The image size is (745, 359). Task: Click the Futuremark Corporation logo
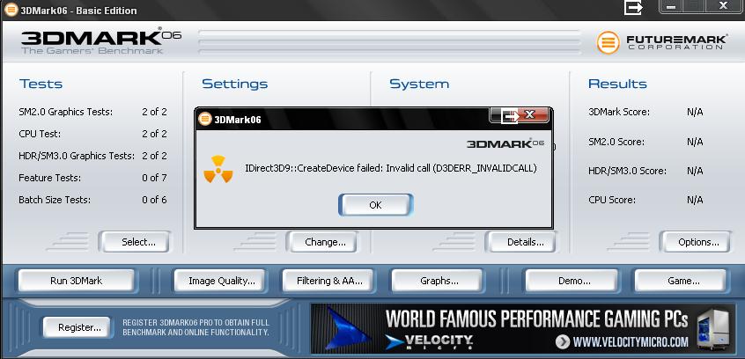click(662, 42)
